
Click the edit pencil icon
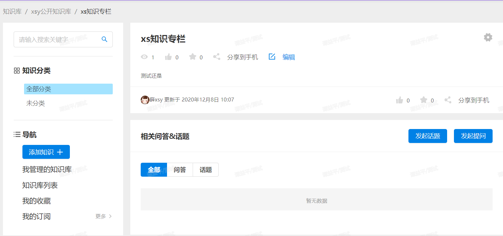272,57
